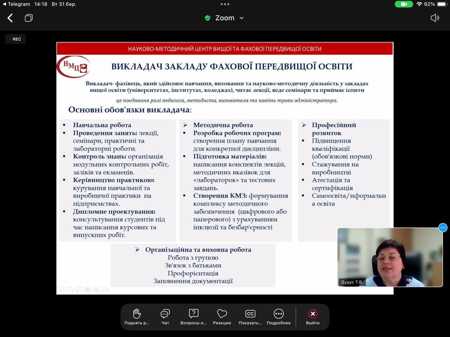Image resolution: width=450 pixels, height=337 pixels.
Task: Raise hand with Поднять руку button
Action: (x=137, y=317)
